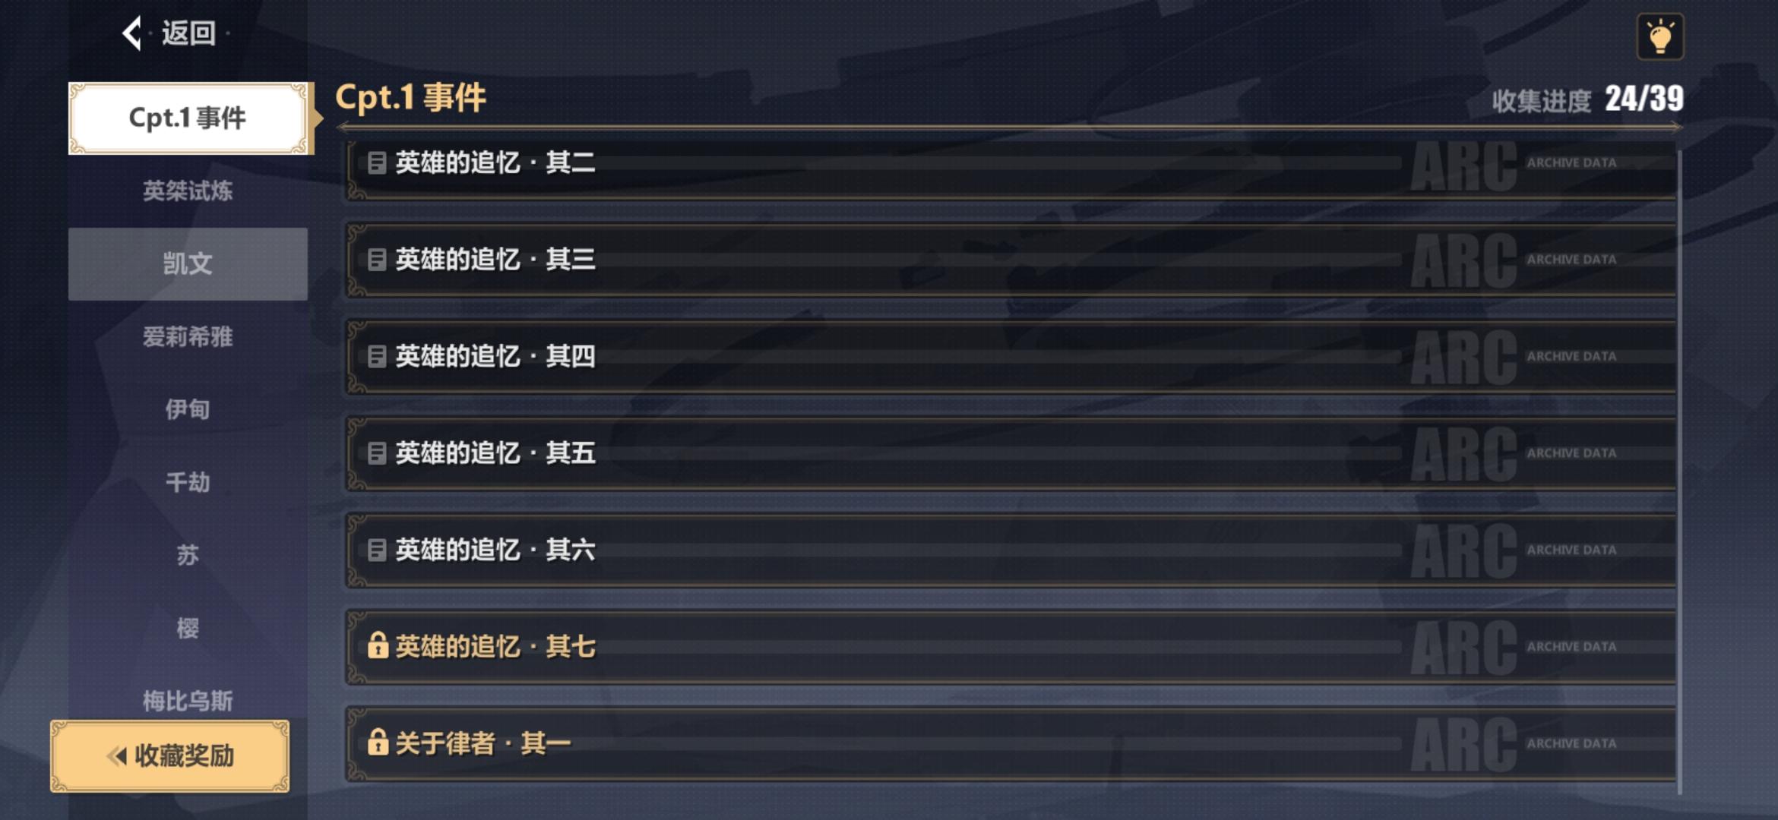Select the 千劫 sidebar tab
Screen dimensions: 1778x820
(x=188, y=482)
